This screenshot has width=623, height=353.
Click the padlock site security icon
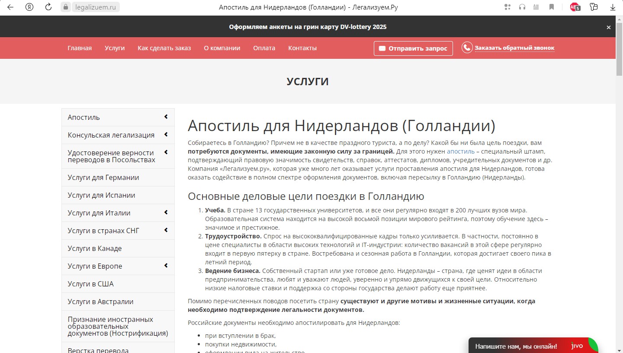coord(66,7)
